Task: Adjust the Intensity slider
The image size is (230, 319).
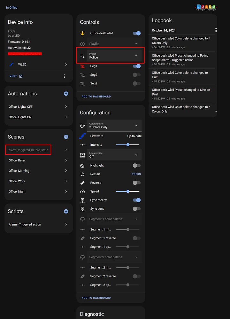Action: pyautogui.click(x=128, y=145)
